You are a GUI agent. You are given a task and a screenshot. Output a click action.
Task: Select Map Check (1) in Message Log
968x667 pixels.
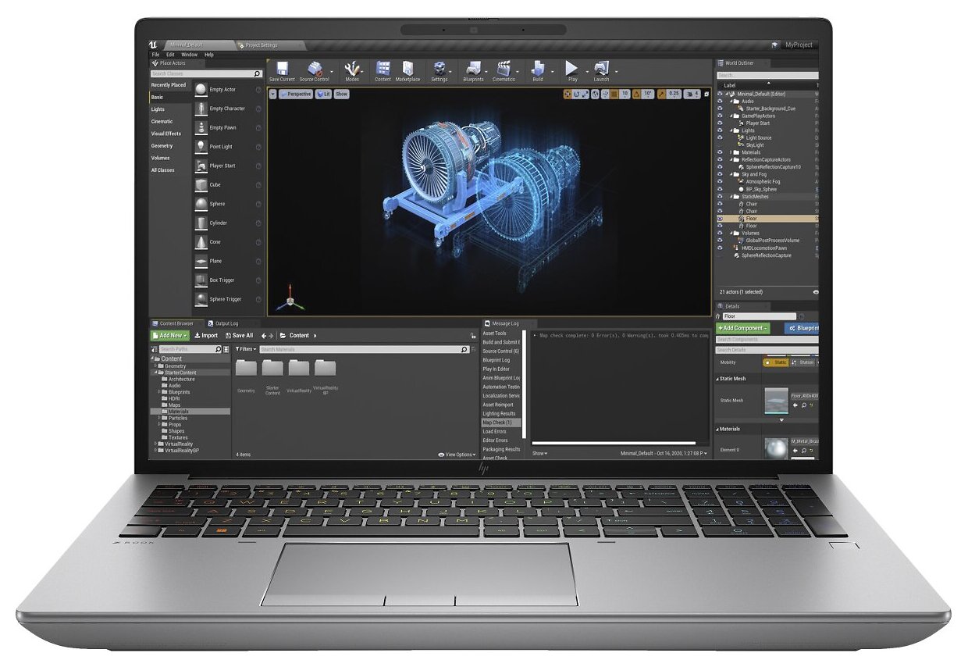click(501, 423)
